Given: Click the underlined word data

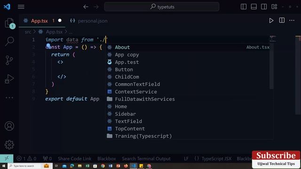Looking at the screenshot, I should (72, 39).
